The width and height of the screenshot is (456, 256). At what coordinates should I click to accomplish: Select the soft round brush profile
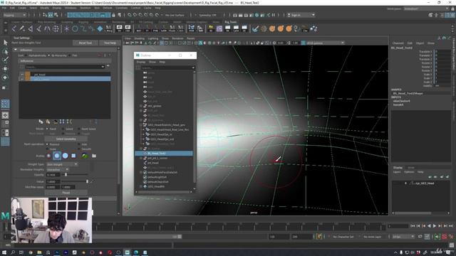57,156
